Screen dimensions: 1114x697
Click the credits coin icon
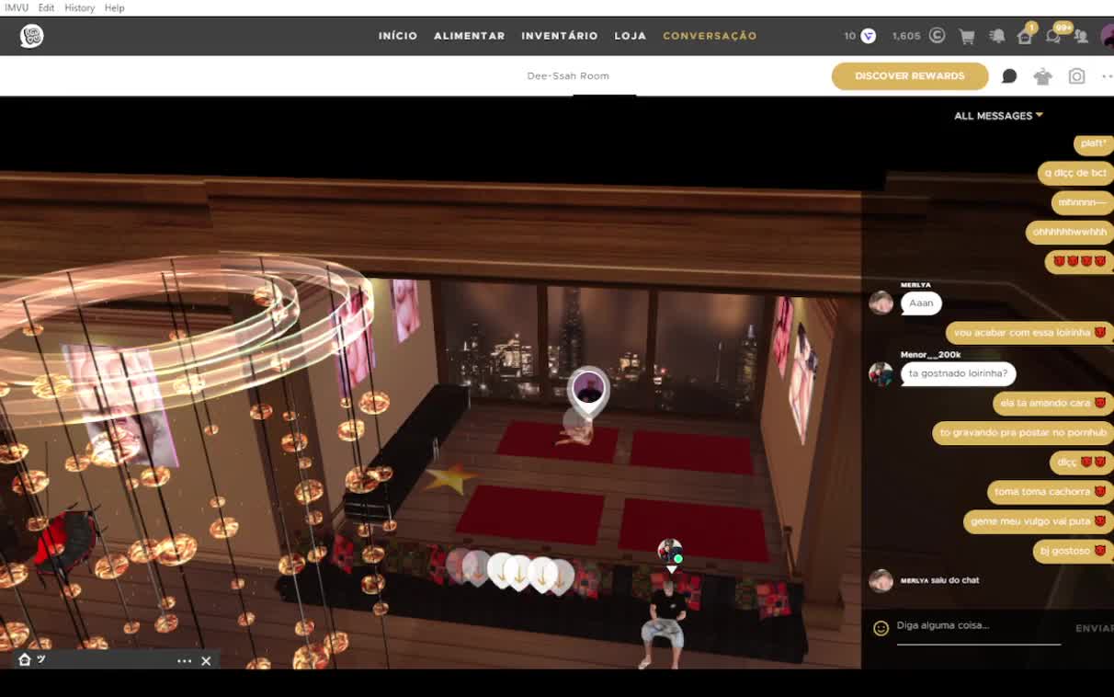[937, 36]
